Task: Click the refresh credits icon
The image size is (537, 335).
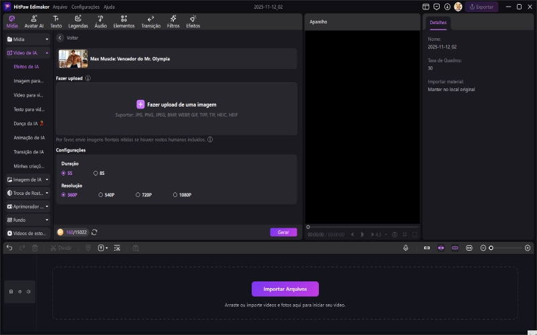Action: coord(95,232)
